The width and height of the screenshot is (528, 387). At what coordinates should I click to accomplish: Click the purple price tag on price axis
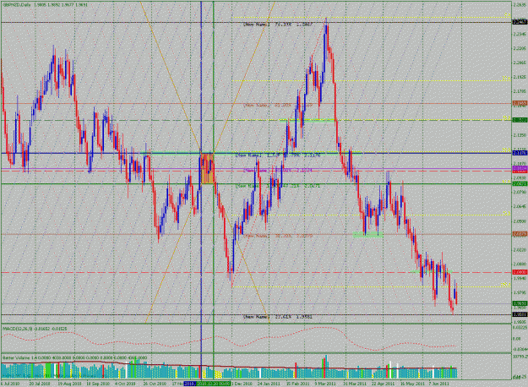pyautogui.click(x=520, y=168)
